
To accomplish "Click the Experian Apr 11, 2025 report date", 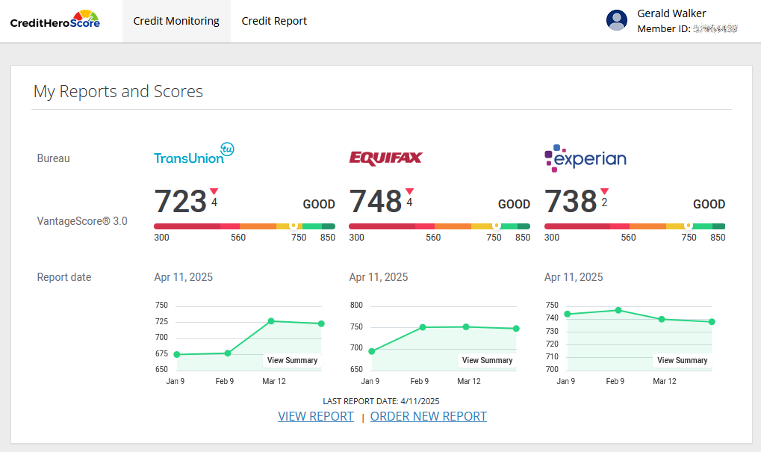I will point(574,277).
